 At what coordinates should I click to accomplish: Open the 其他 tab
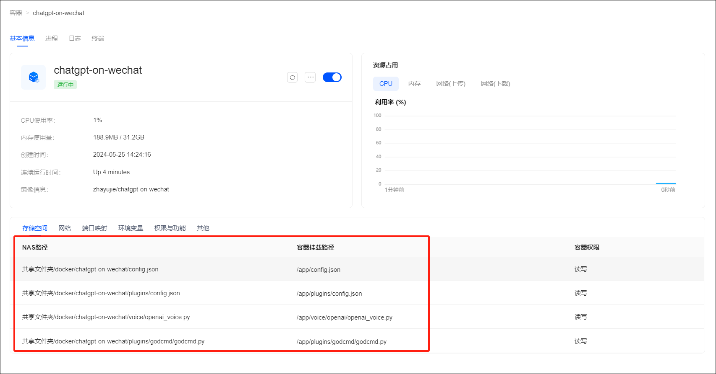click(203, 228)
